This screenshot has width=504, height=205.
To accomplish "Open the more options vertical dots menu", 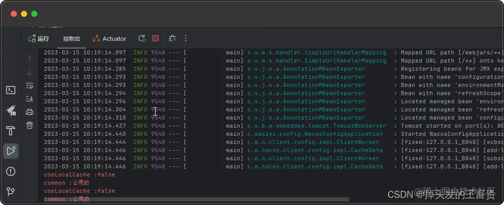I will 186,39.
